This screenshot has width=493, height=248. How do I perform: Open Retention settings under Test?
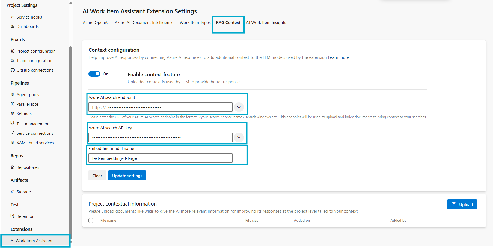click(25, 216)
